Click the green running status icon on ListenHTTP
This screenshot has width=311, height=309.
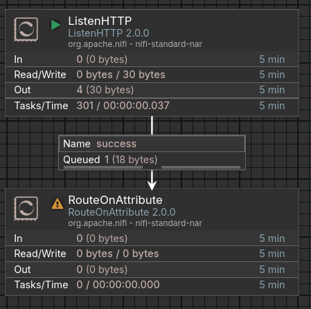click(55, 25)
